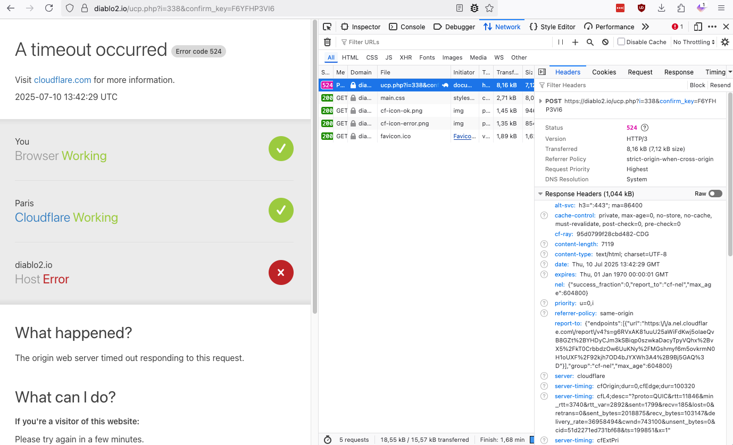
Task: Open Network panel settings gear
Action: click(725, 42)
